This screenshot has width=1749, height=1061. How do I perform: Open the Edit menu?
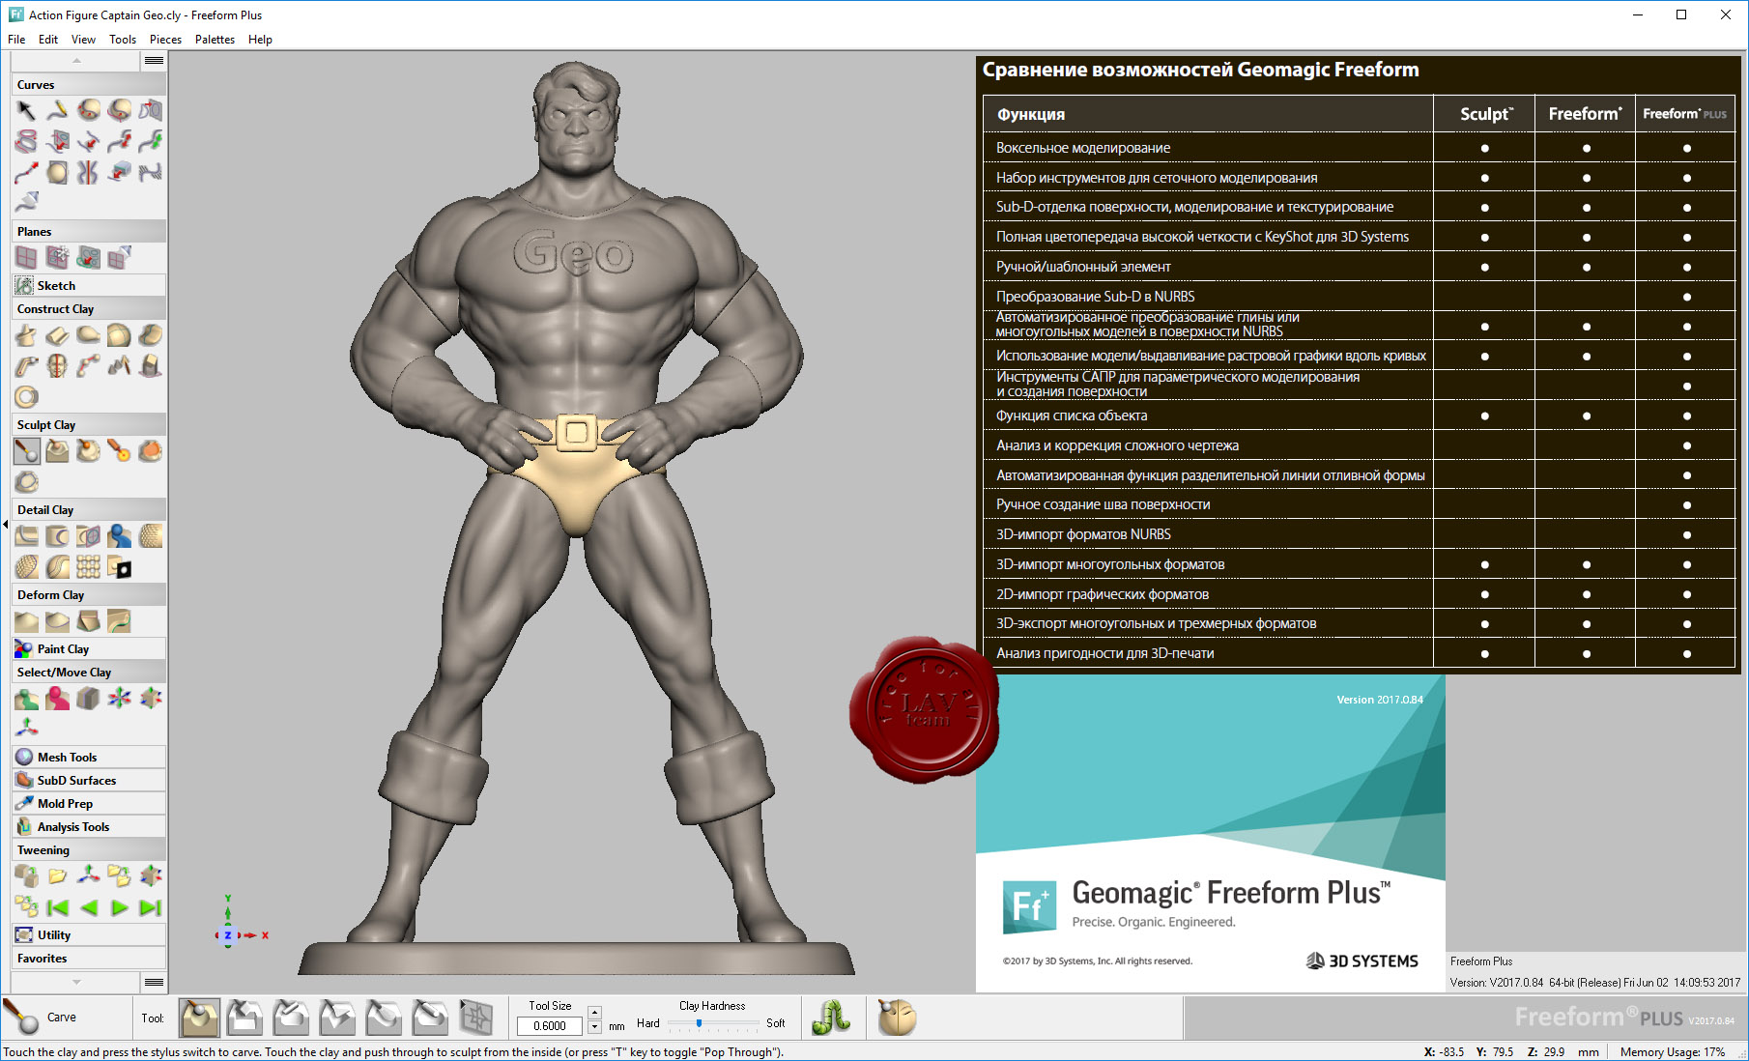[48, 40]
